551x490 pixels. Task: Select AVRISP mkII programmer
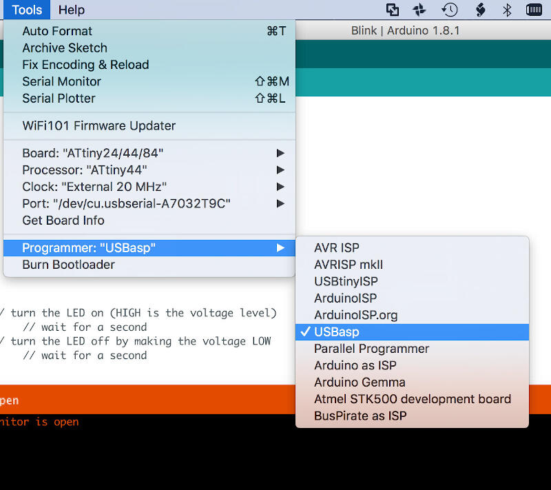[412, 265]
